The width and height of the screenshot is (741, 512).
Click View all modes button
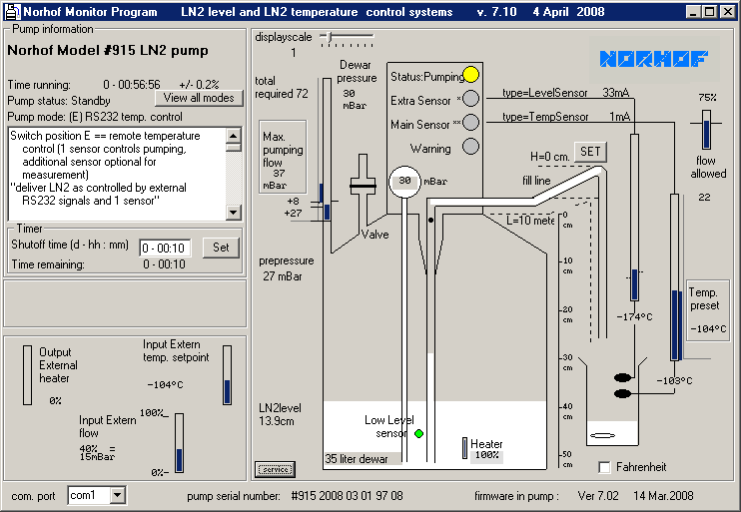[199, 98]
